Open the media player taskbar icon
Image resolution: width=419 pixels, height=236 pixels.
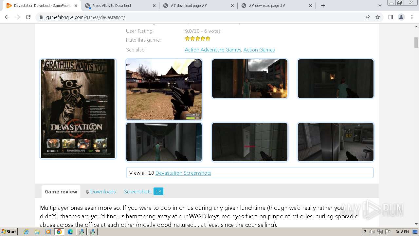tap(48, 232)
